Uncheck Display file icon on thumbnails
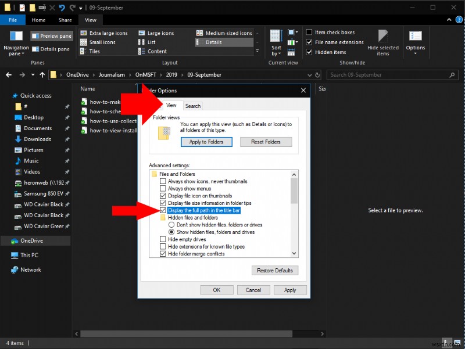This screenshot has width=465, height=349. click(163, 196)
